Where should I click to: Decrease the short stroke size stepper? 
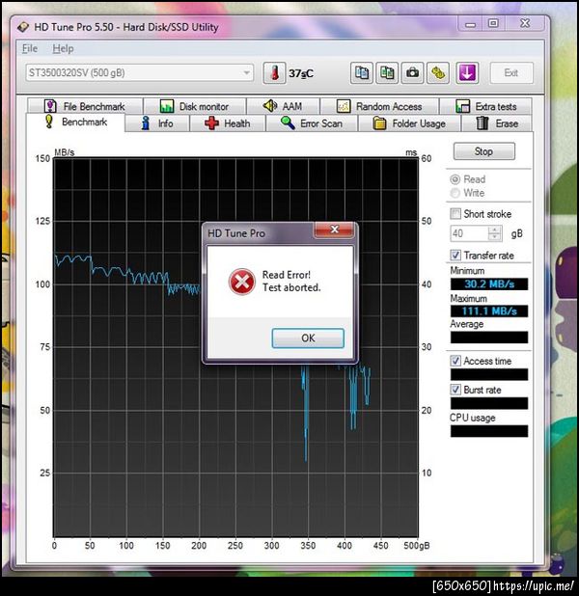point(494,237)
